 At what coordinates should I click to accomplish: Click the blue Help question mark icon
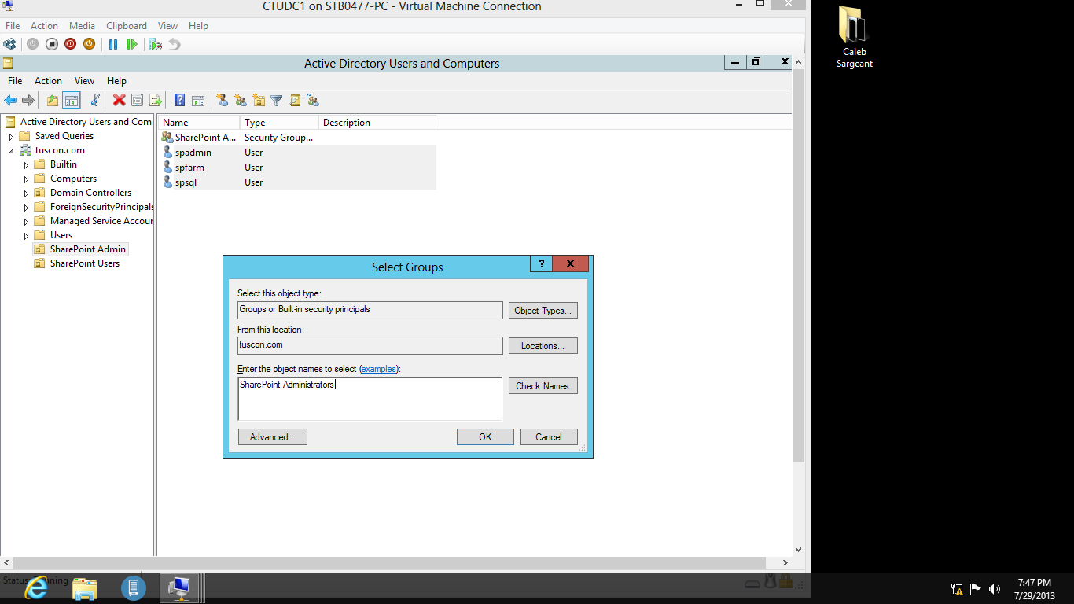[180, 100]
